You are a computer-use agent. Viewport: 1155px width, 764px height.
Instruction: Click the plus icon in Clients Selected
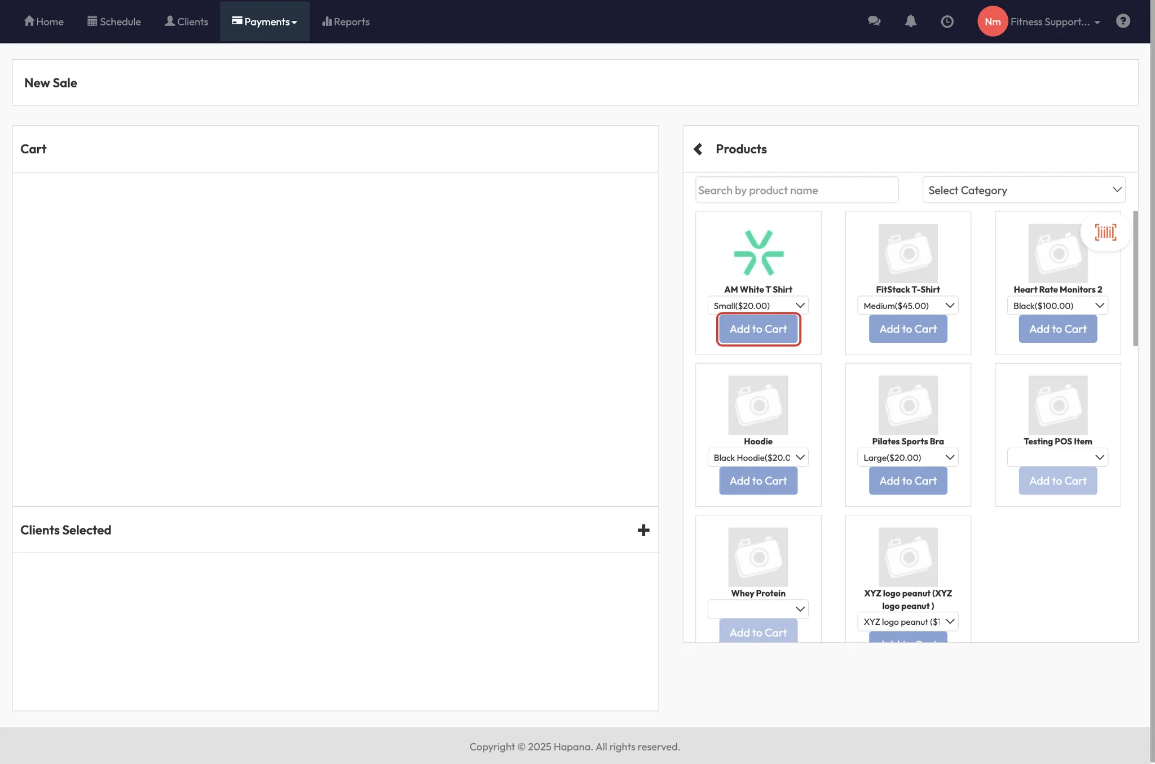(643, 530)
